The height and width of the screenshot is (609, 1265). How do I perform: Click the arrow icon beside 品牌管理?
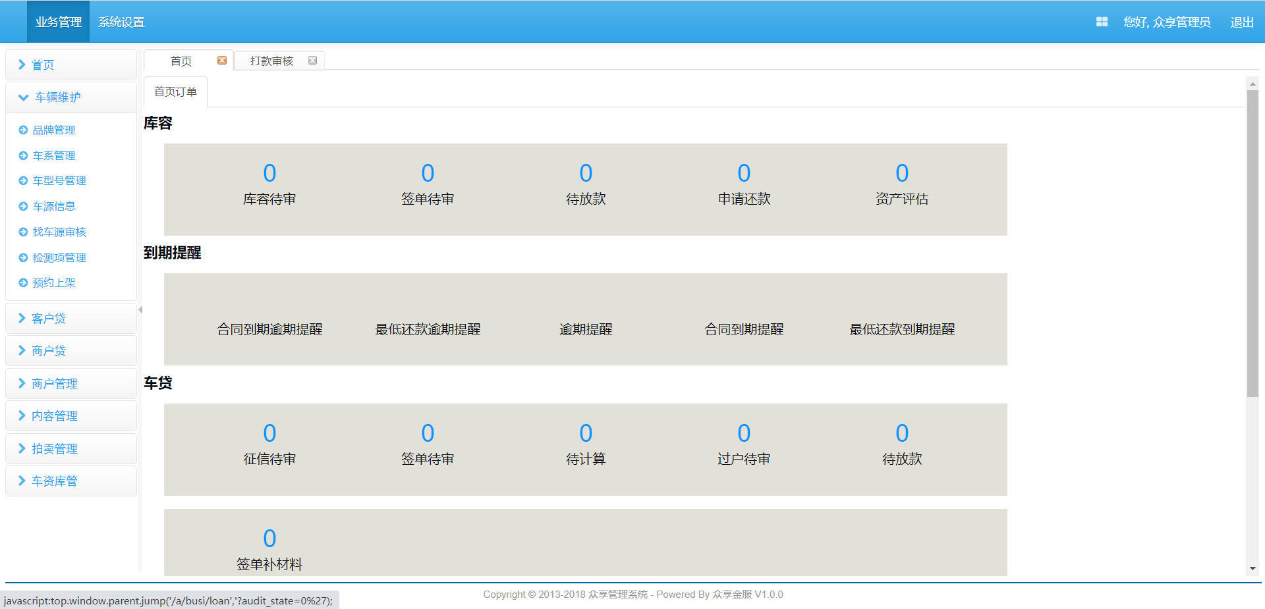23,130
